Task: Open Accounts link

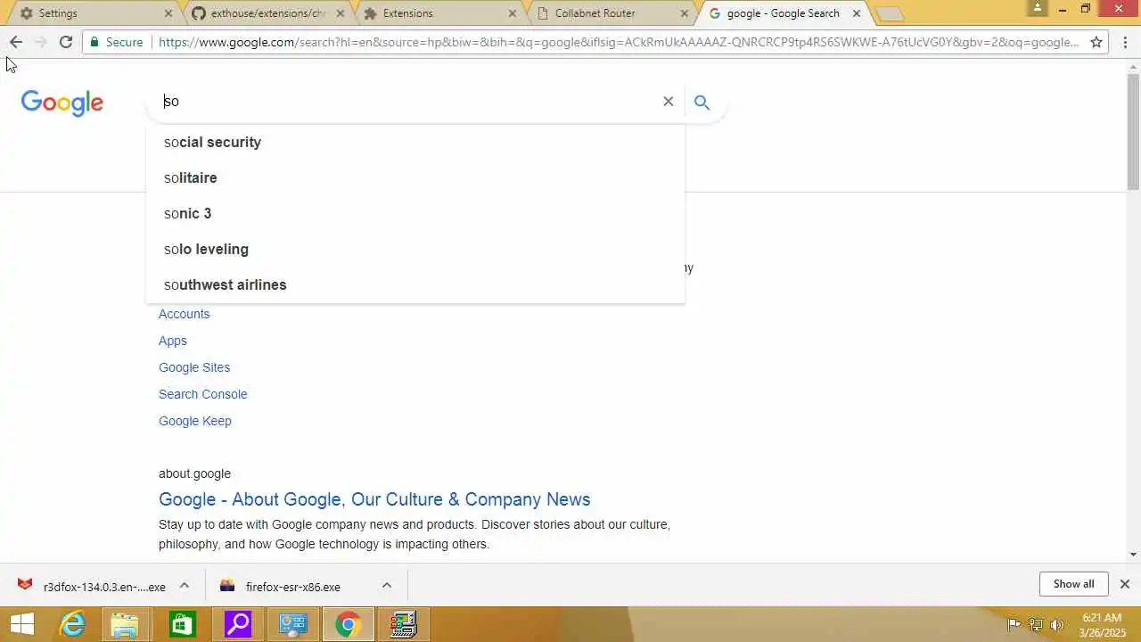Action: 185,314
